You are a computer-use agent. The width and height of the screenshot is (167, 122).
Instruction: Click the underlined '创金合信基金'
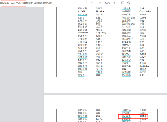tap(128, 24)
